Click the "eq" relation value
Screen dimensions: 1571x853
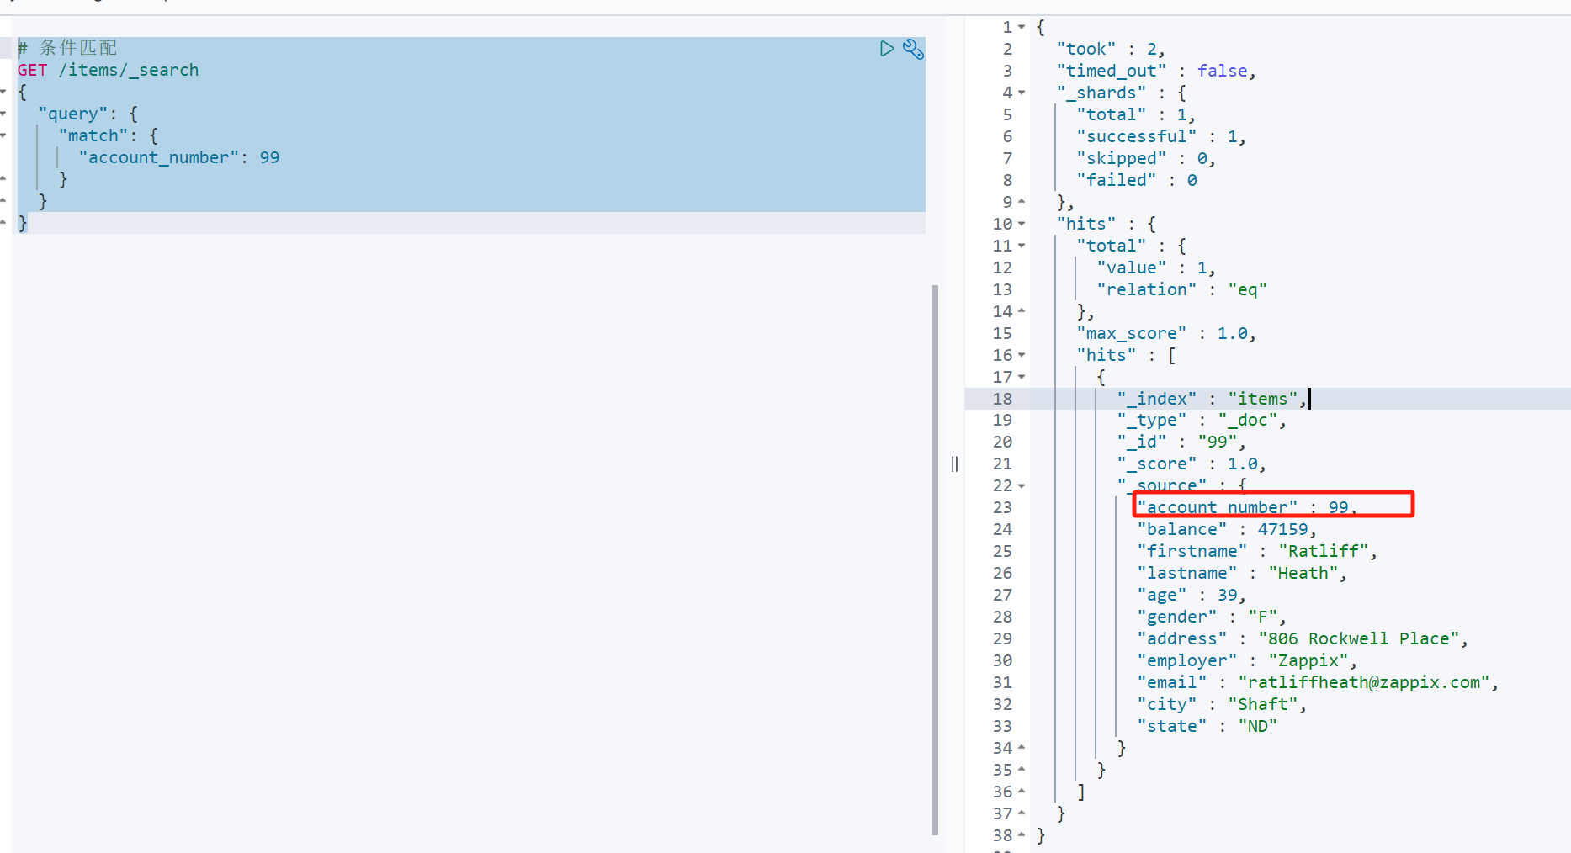click(x=1247, y=289)
